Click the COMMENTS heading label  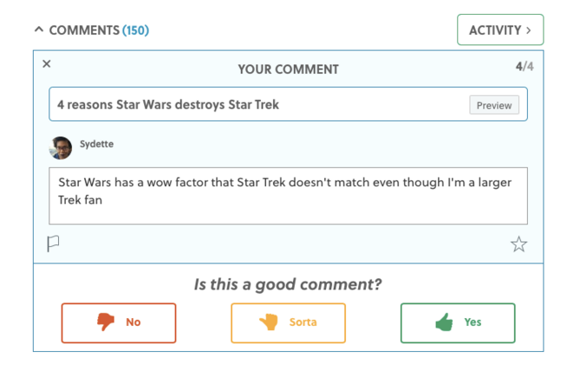point(84,30)
